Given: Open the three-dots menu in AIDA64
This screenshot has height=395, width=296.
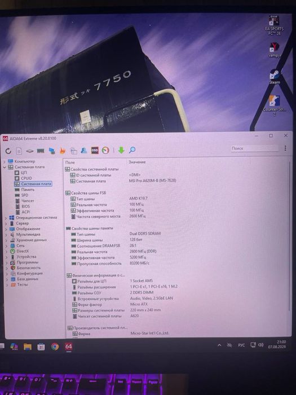Looking at the screenshot, I should click(x=285, y=148).
